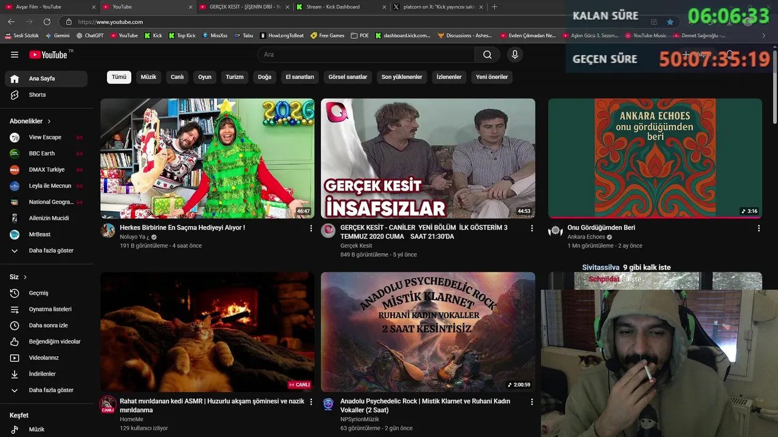The height and width of the screenshot is (437, 778).
Task: Open more options for Onu Gördüğümden Beri
Action: point(759,228)
